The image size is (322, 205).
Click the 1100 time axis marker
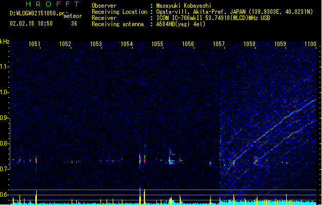click(311, 44)
